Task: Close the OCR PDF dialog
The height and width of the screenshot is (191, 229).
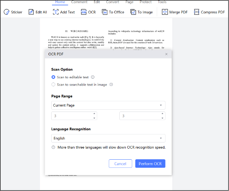Action: [x=166, y=54]
